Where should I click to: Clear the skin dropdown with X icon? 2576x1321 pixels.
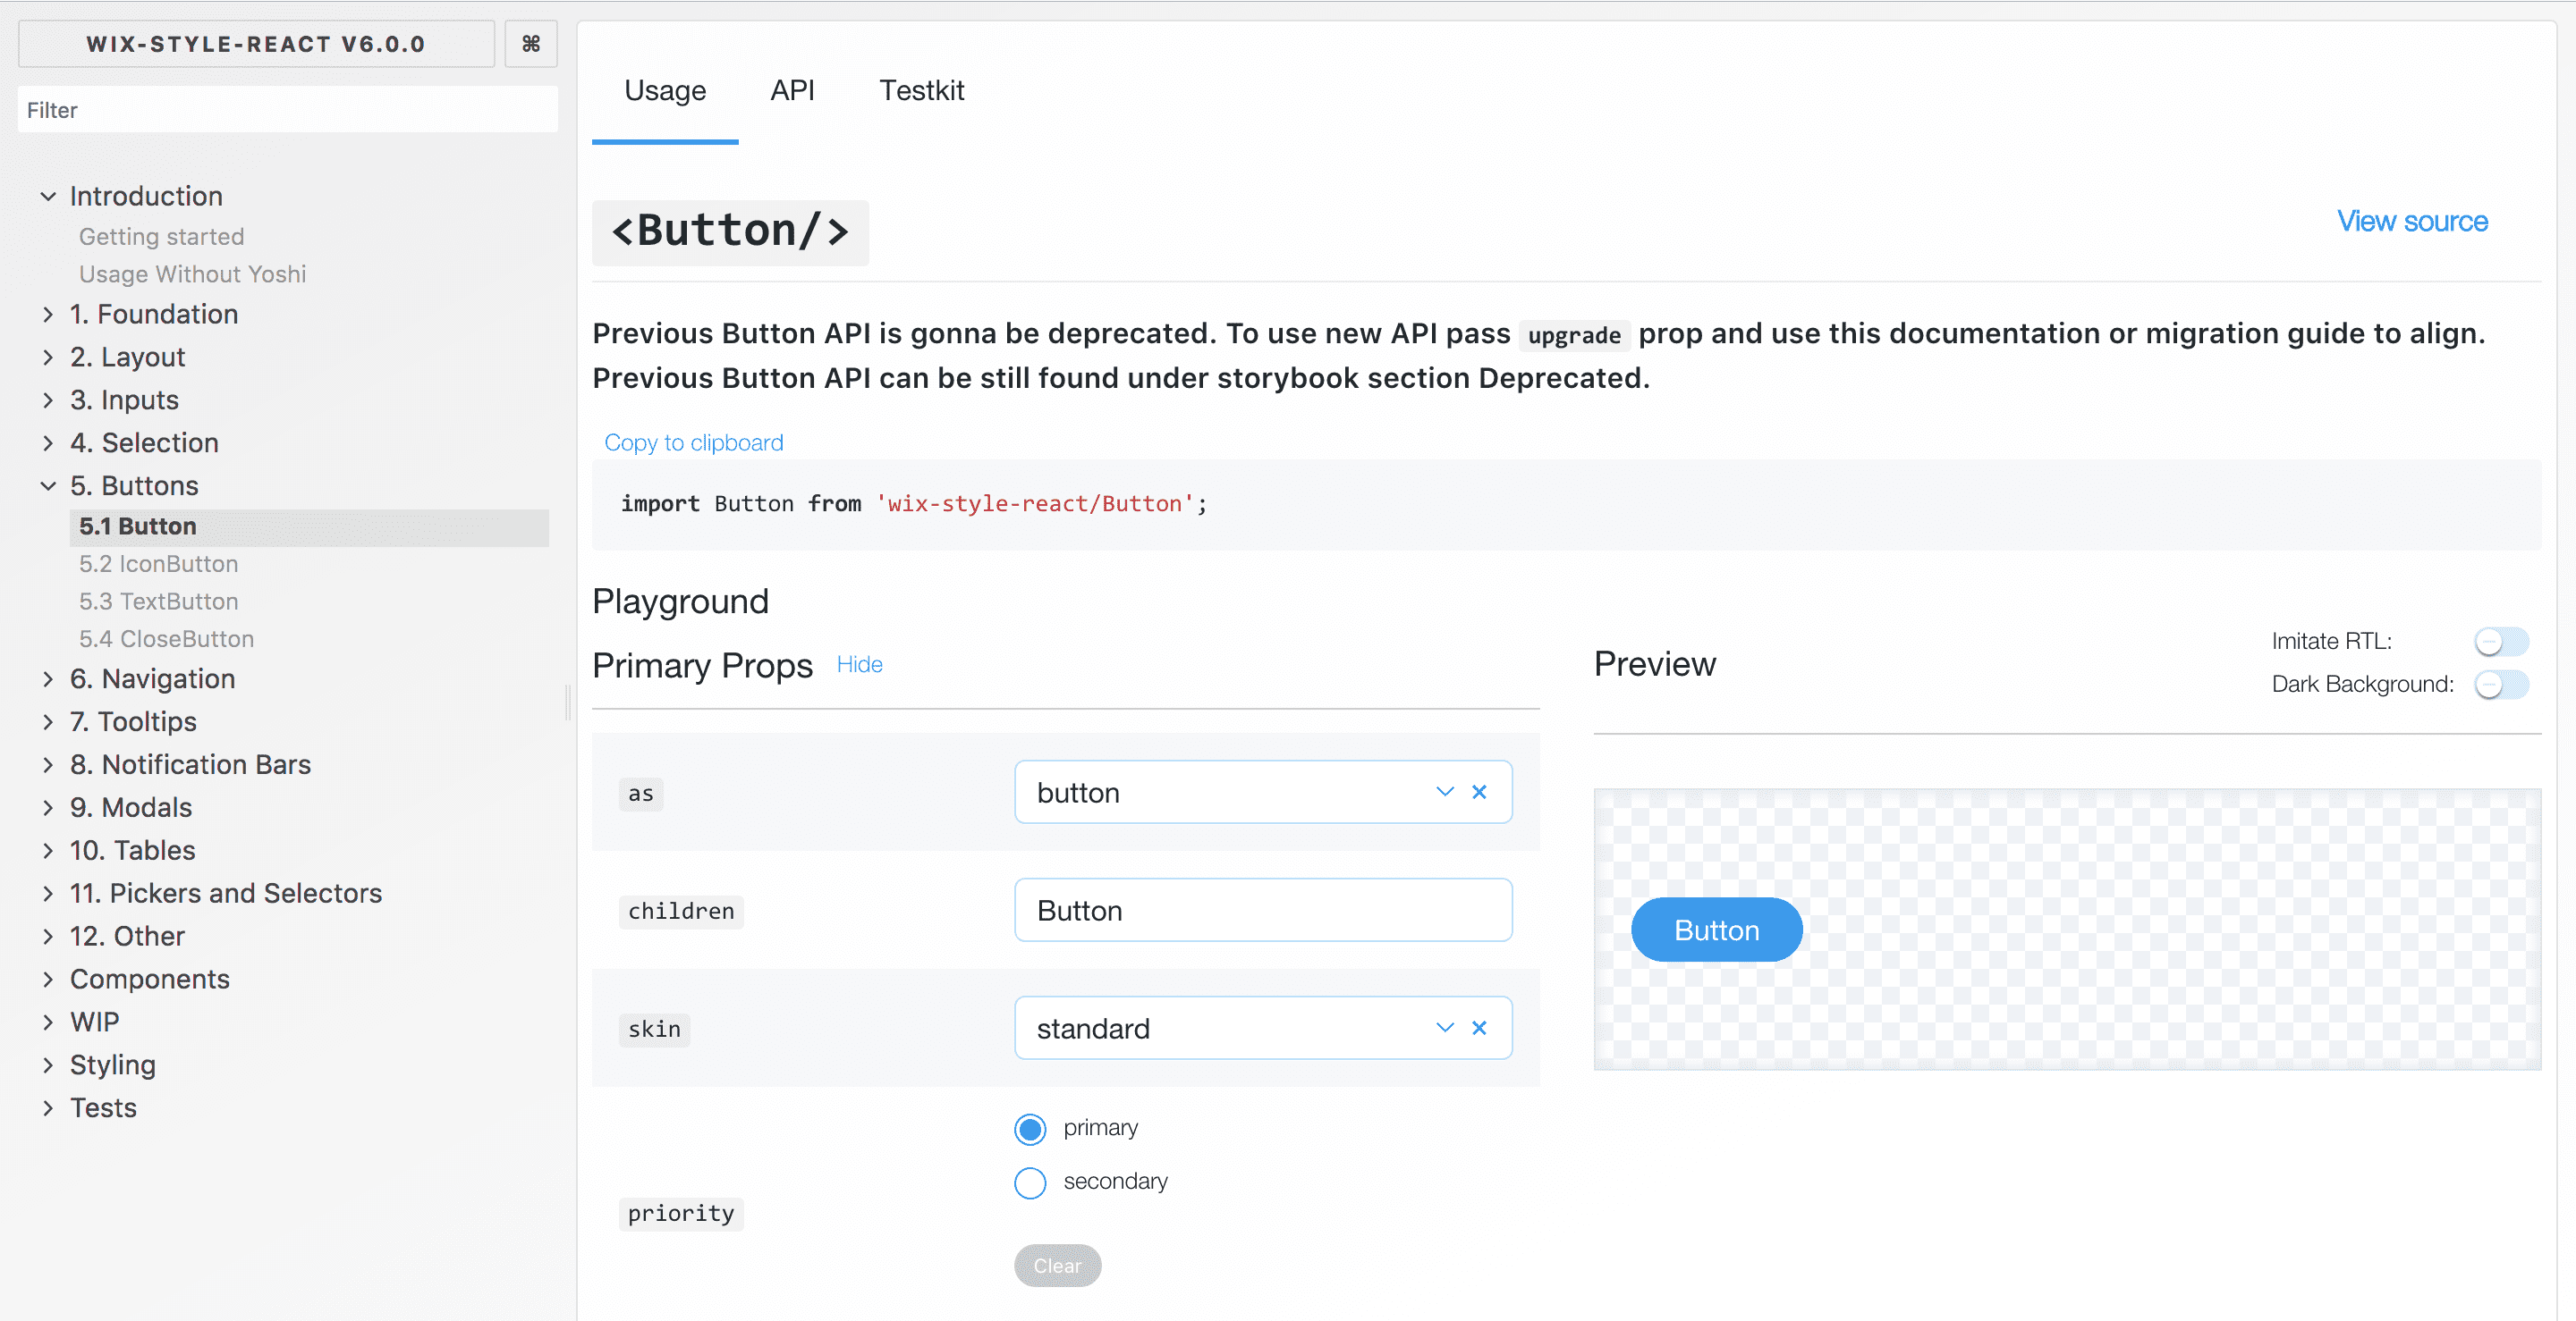tap(1479, 1028)
